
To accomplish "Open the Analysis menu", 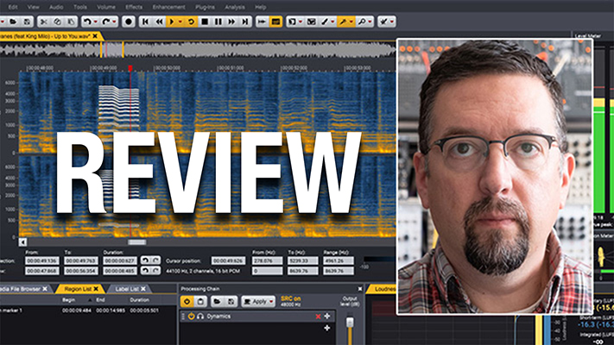I will (235, 6).
